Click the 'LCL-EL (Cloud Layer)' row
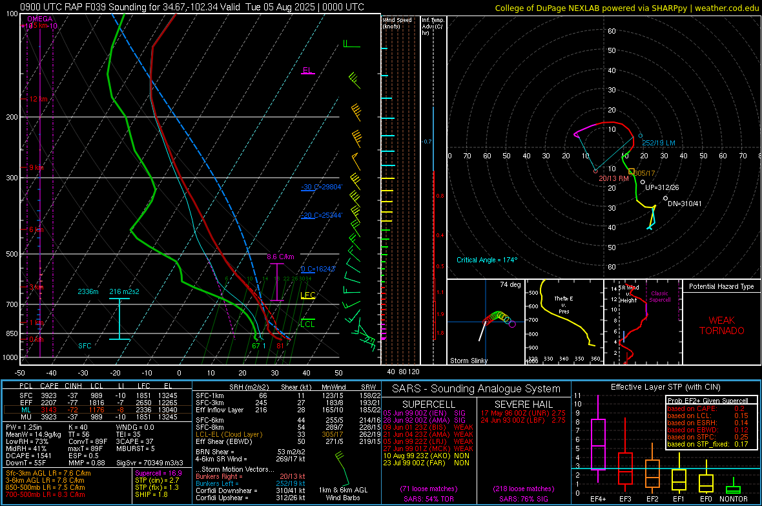The height and width of the screenshot is (506, 762). pos(288,434)
